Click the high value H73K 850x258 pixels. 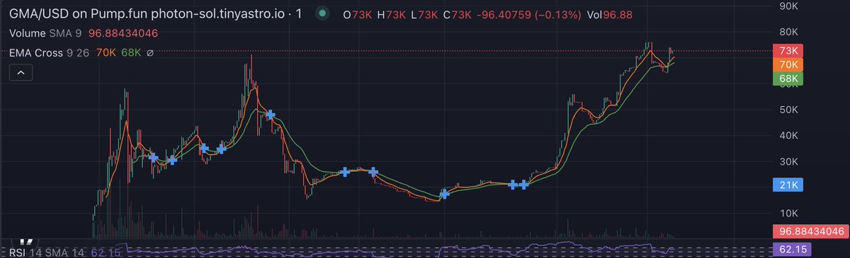(391, 14)
